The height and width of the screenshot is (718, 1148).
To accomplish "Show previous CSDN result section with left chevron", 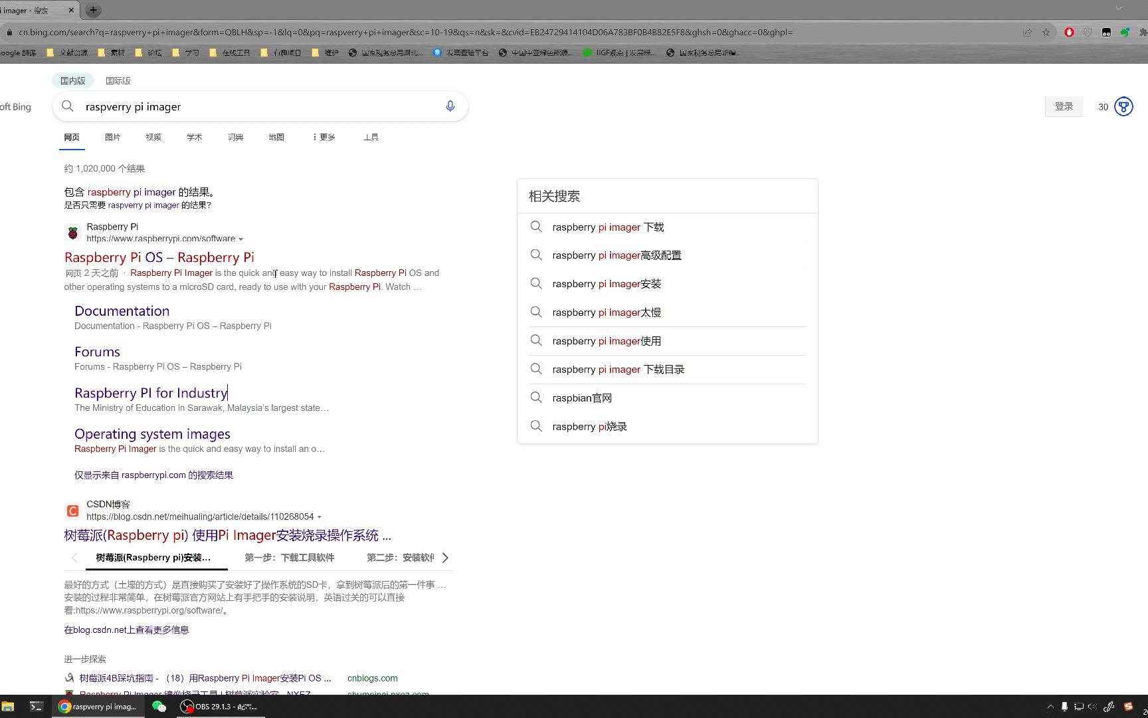I will click(74, 558).
